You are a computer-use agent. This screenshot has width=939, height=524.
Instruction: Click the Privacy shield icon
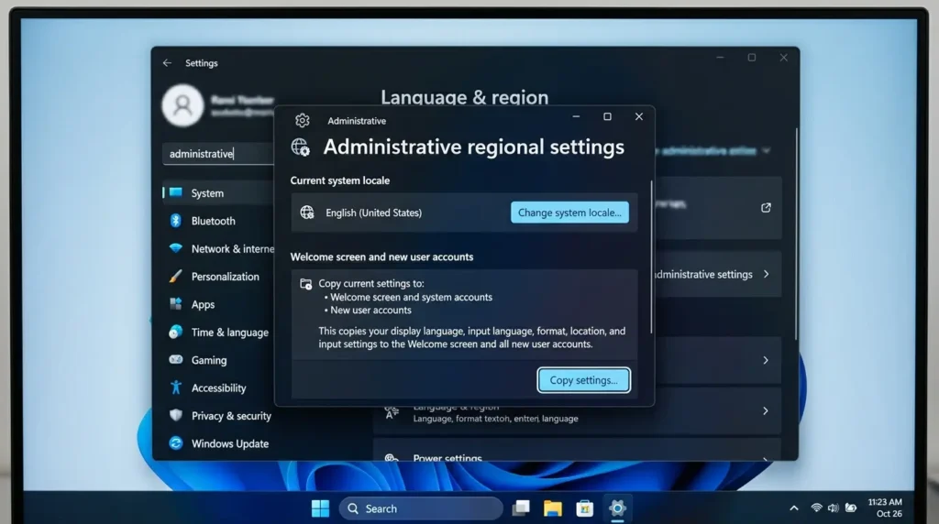[x=175, y=415]
